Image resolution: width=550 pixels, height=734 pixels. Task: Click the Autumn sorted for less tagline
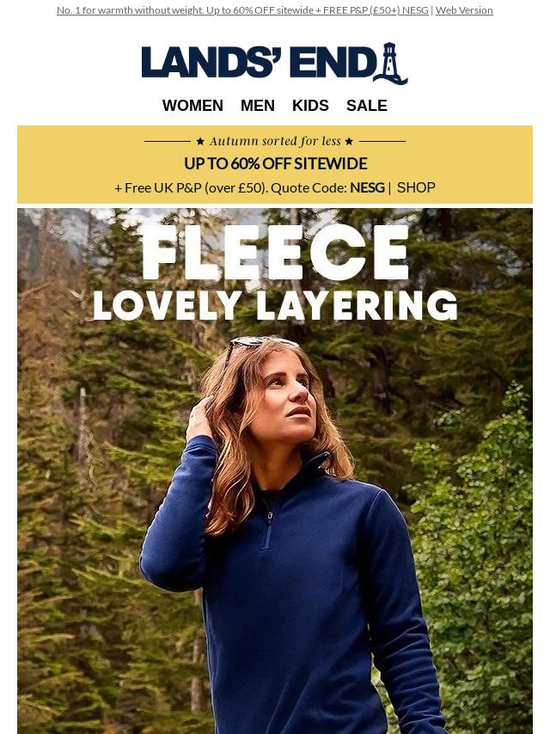coord(275,141)
